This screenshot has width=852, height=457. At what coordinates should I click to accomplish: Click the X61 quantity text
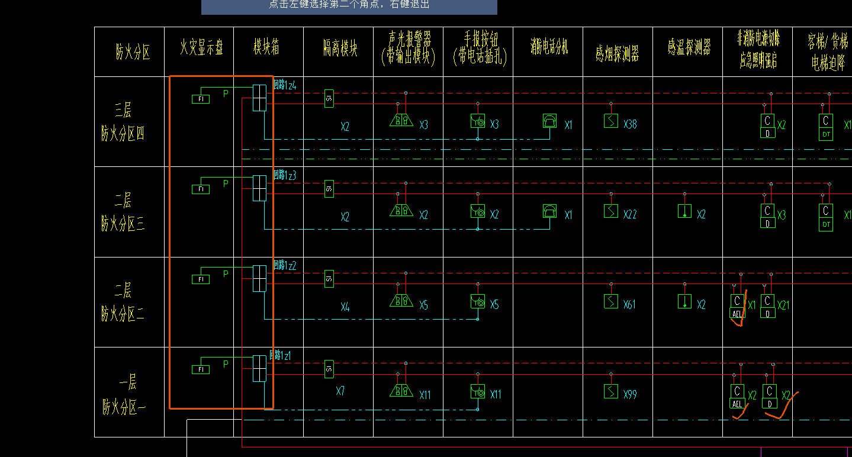coord(629,304)
